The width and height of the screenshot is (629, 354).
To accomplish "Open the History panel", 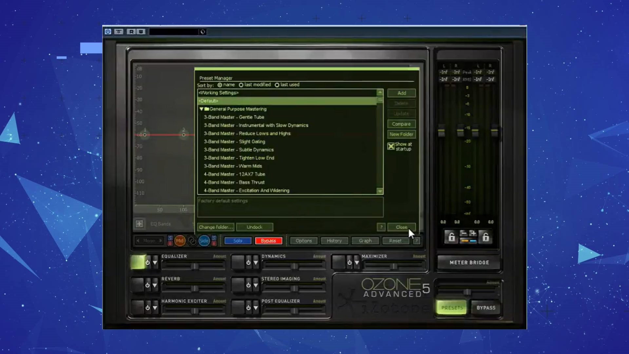I will [334, 241].
